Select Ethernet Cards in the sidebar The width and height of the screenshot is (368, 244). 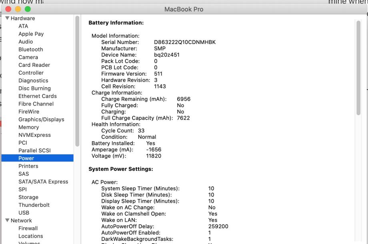pyautogui.click(x=38, y=96)
